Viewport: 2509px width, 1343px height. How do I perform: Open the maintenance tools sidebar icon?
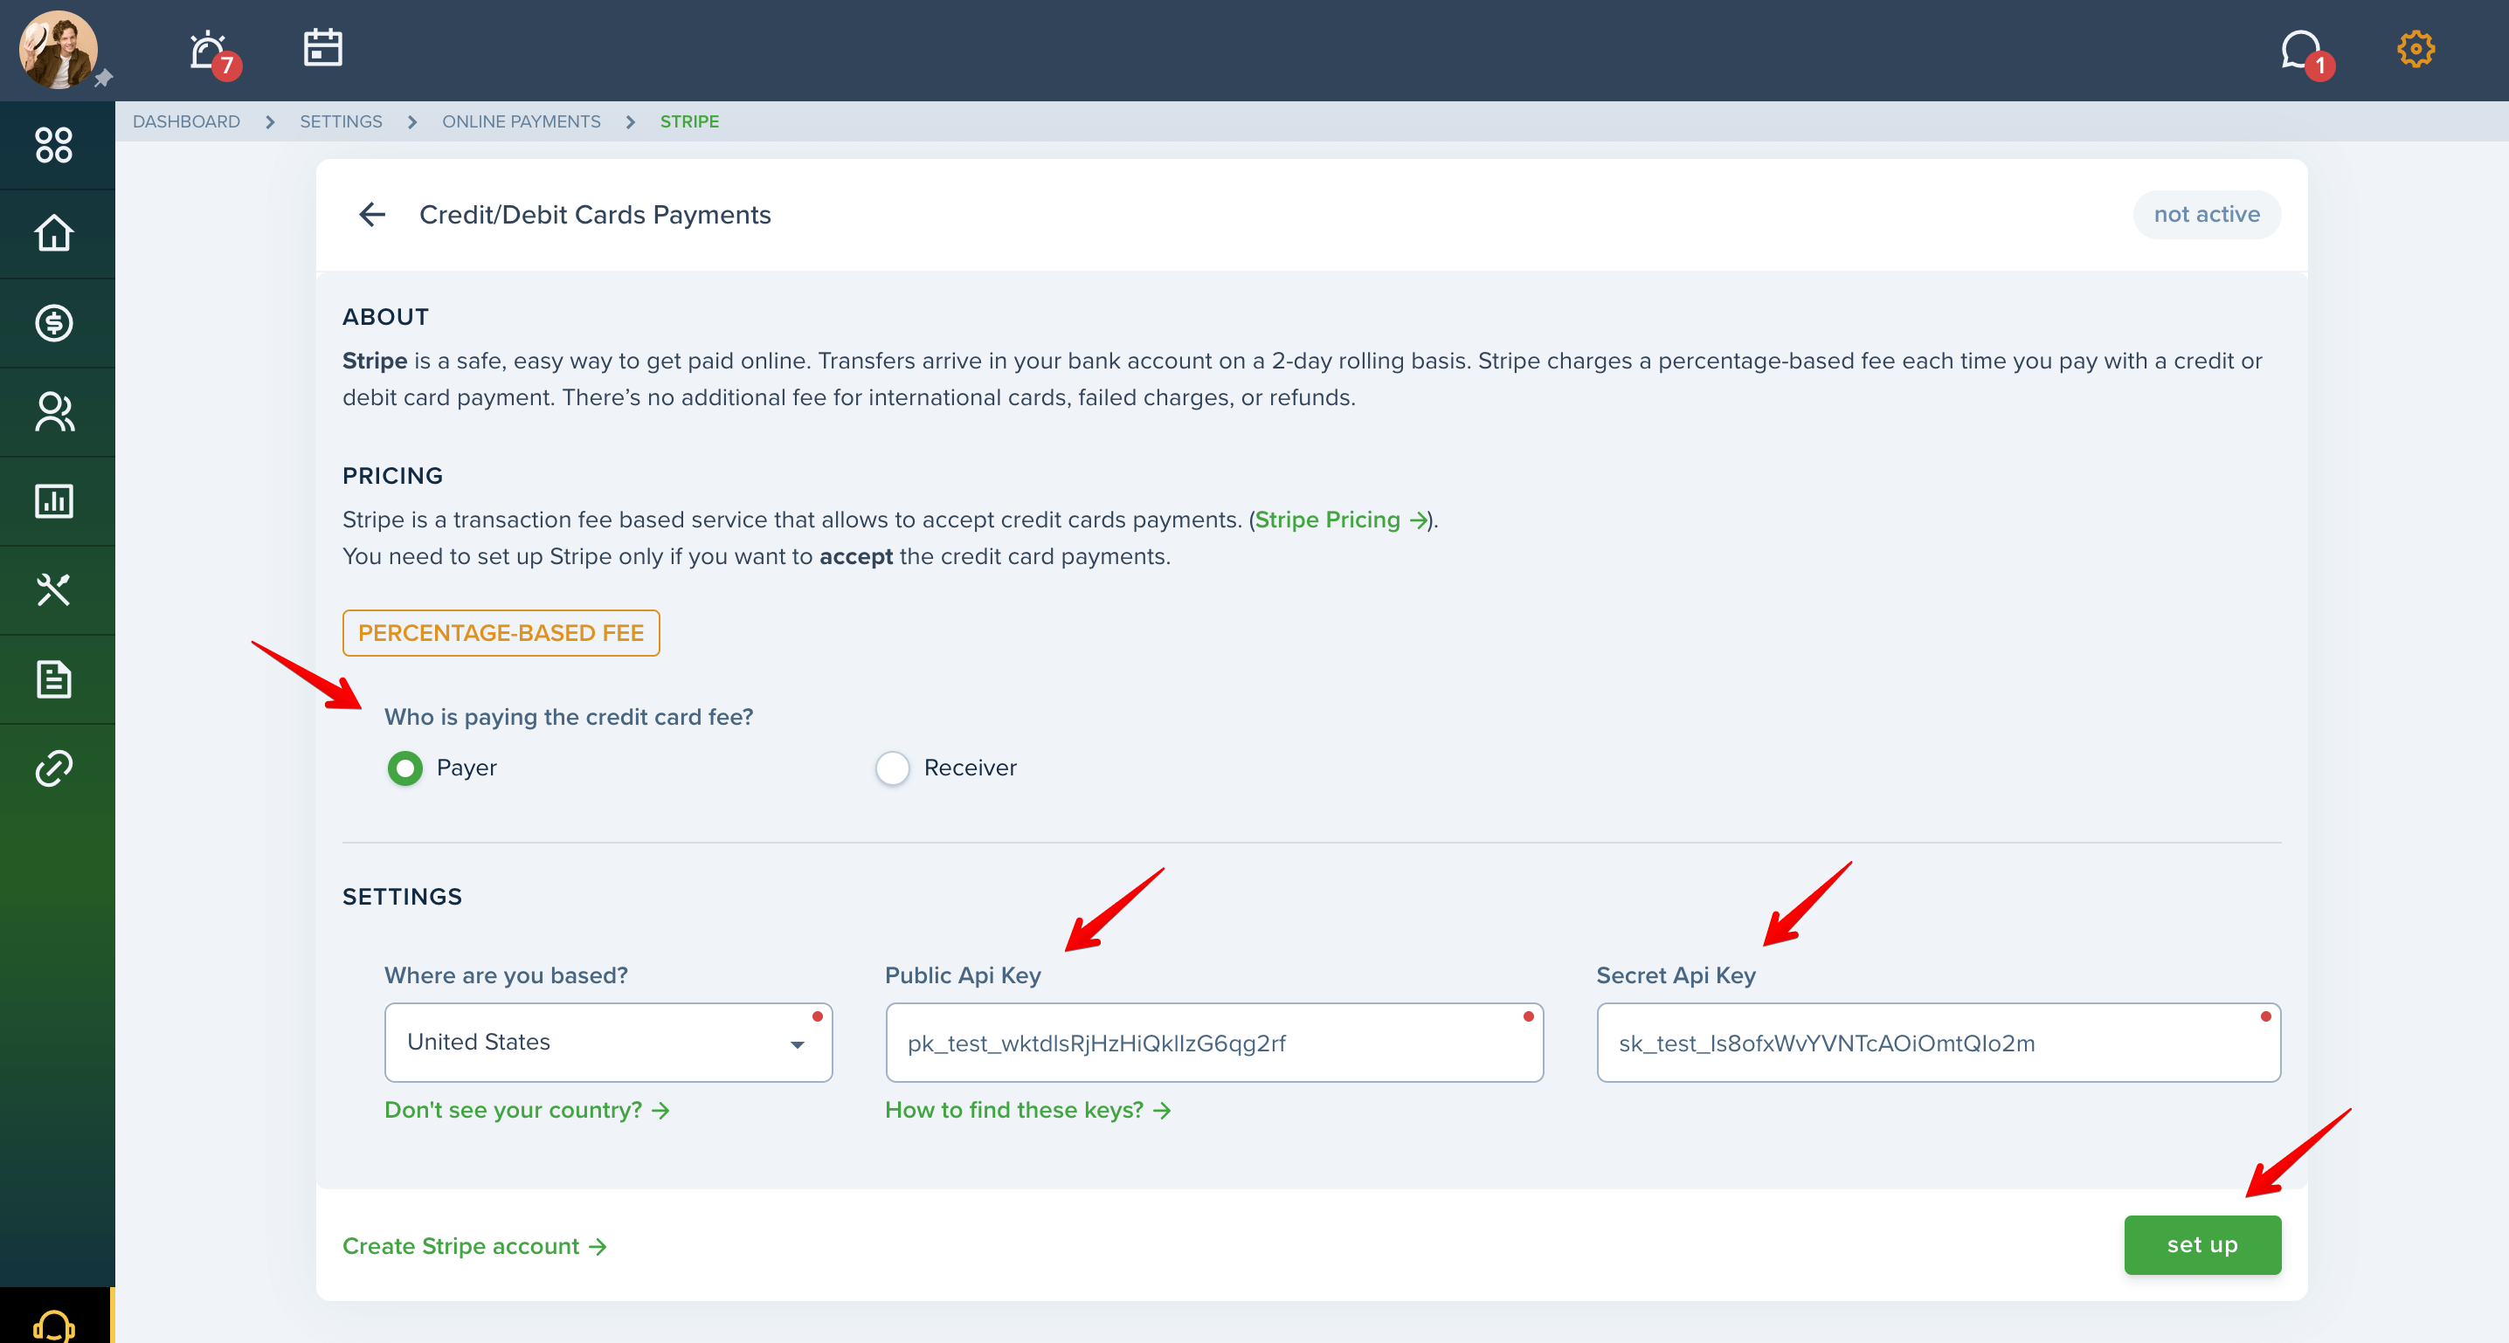(x=53, y=590)
